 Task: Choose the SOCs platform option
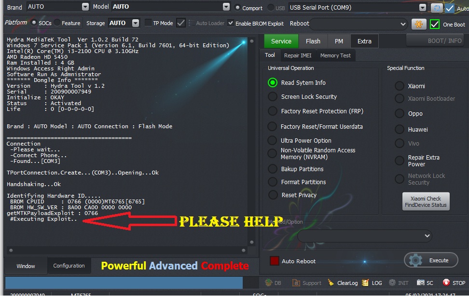pyautogui.click(x=34, y=23)
